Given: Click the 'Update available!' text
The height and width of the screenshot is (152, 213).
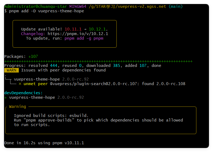Looking at the screenshot, I should point(42,29).
